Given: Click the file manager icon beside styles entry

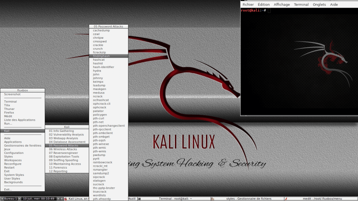Looking at the screenshot, I should pyautogui.click(x=212, y=199).
